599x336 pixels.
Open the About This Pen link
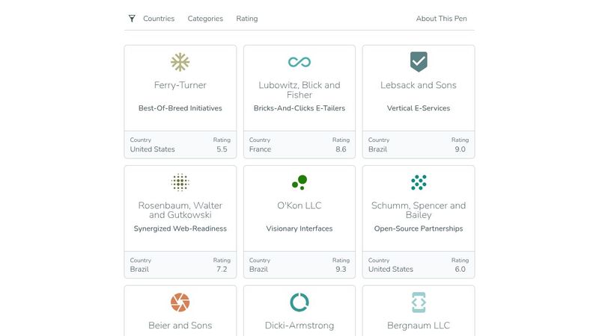coord(441,18)
